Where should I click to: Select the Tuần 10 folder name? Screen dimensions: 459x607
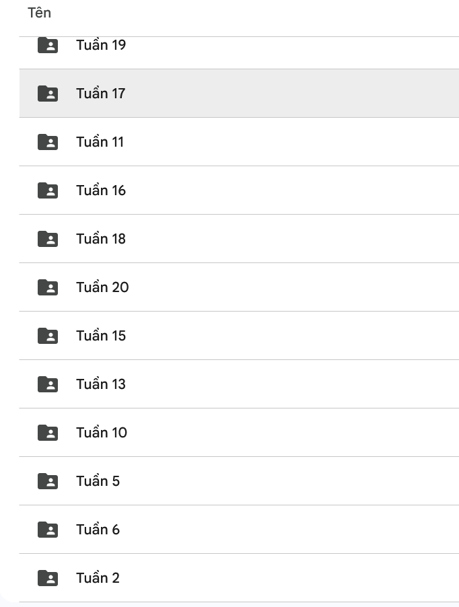102,433
